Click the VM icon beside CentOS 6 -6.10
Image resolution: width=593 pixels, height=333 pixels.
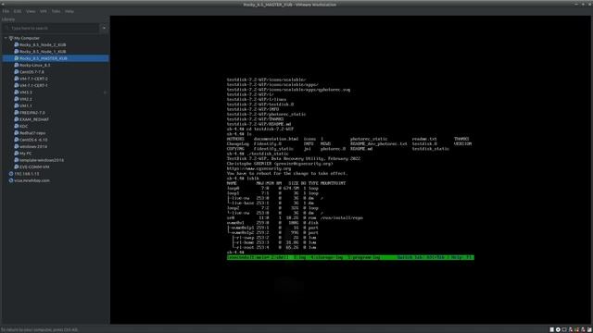pyautogui.click(x=17, y=140)
